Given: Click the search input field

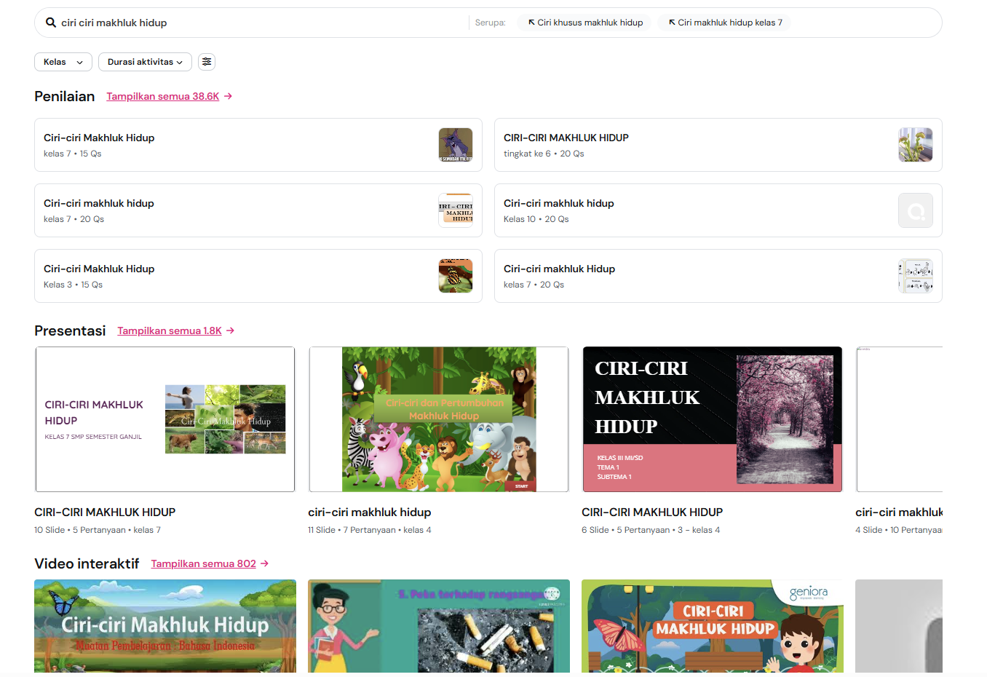Looking at the screenshot, I should (262, 23).
